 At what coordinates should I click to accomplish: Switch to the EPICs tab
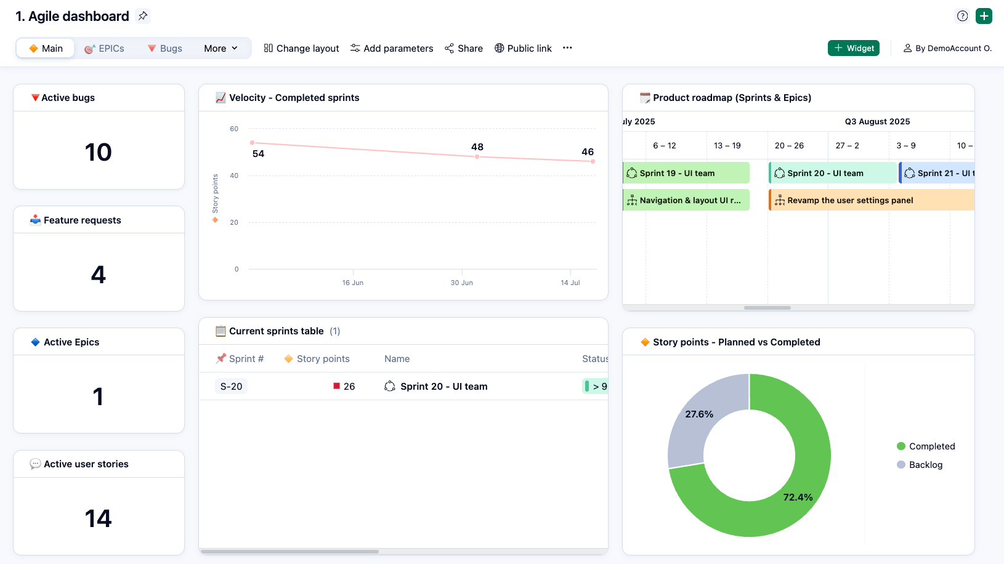click(105, 48)
